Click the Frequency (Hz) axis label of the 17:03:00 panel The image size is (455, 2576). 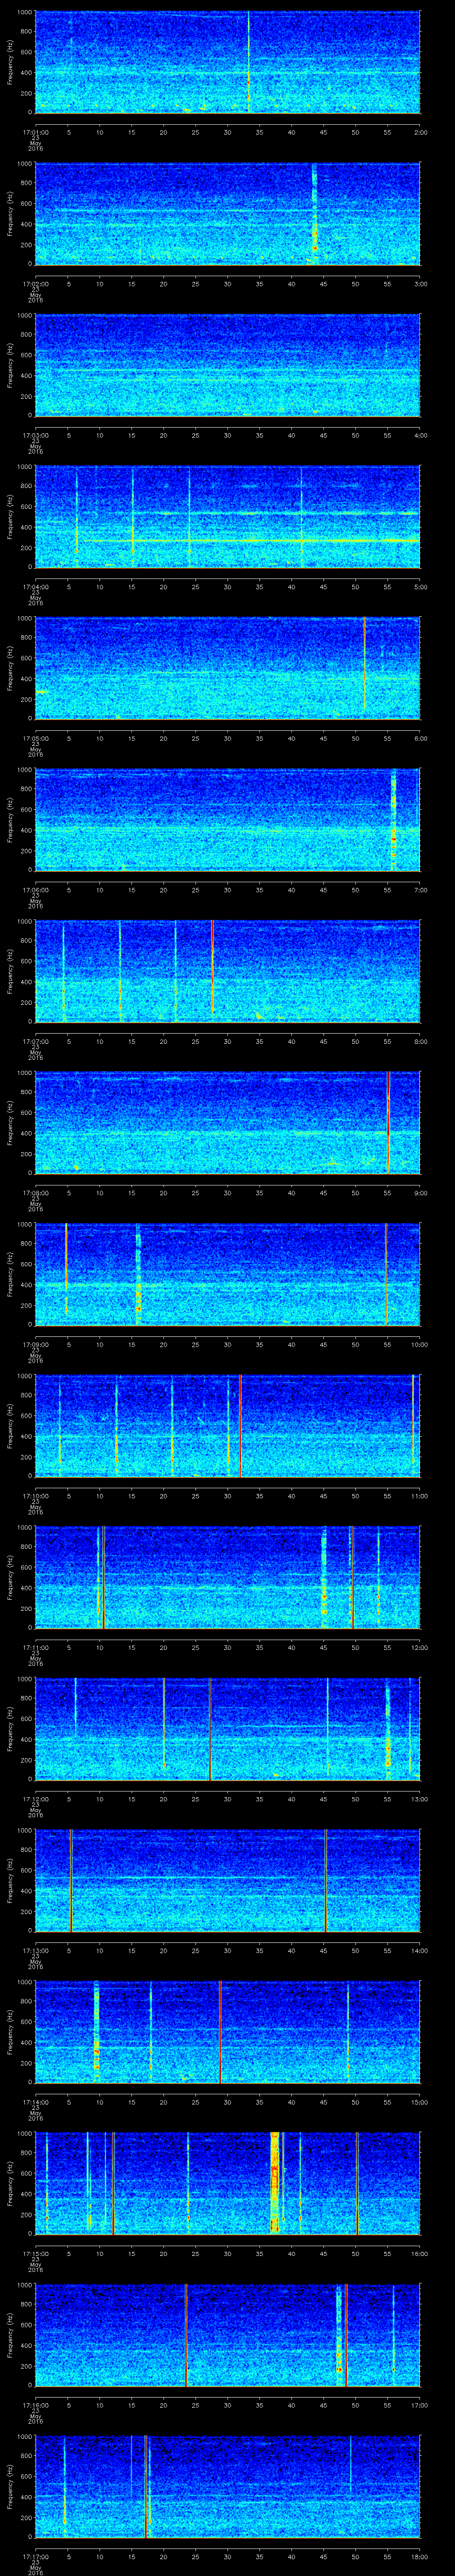click(10, 365)
